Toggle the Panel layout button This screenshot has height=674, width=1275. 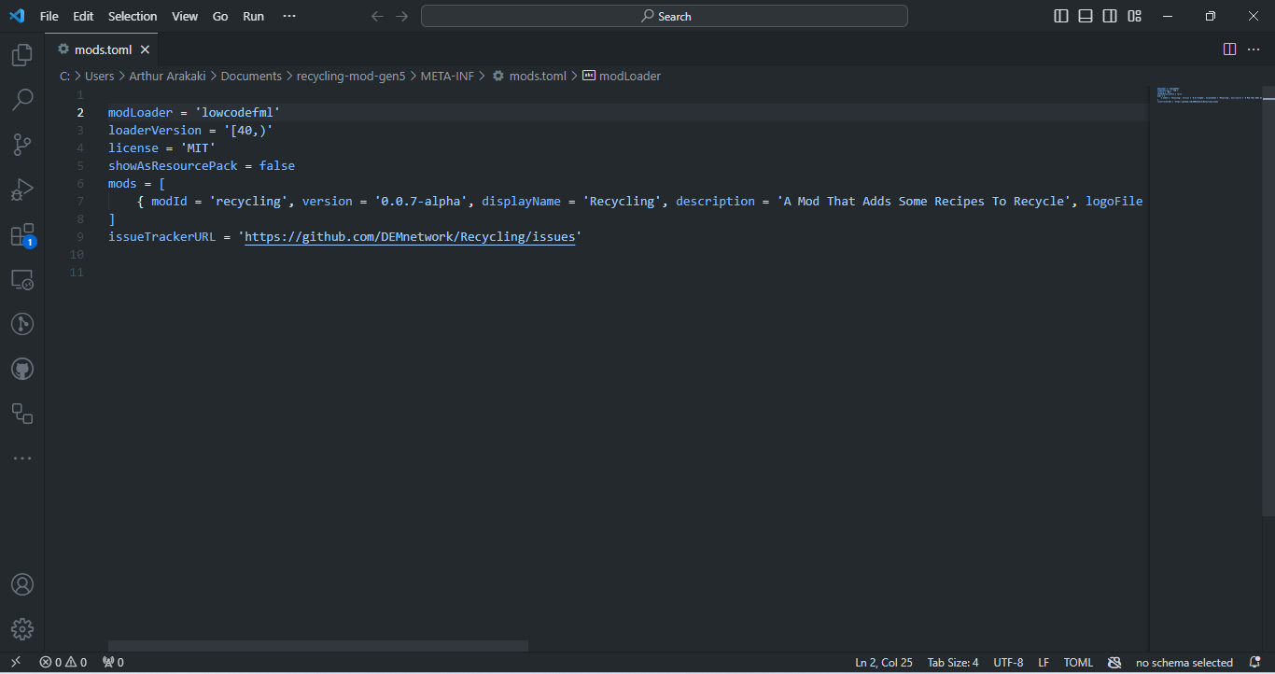1086,16
